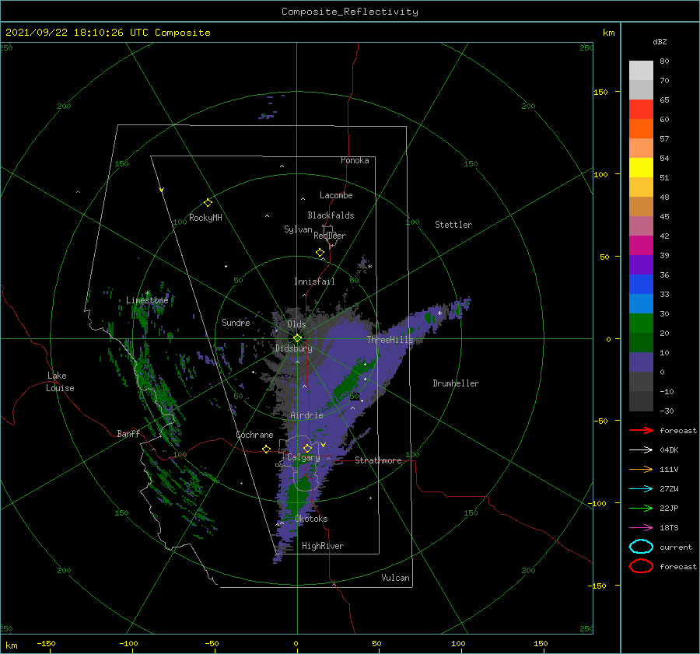Click the dBZ legend heading
The image size is (700, 654).
coord(660,42)
